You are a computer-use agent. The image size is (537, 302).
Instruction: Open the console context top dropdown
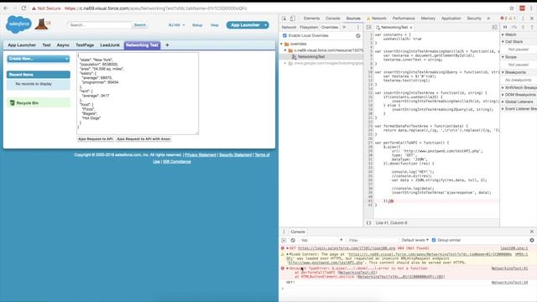click(x=321, y=240)
